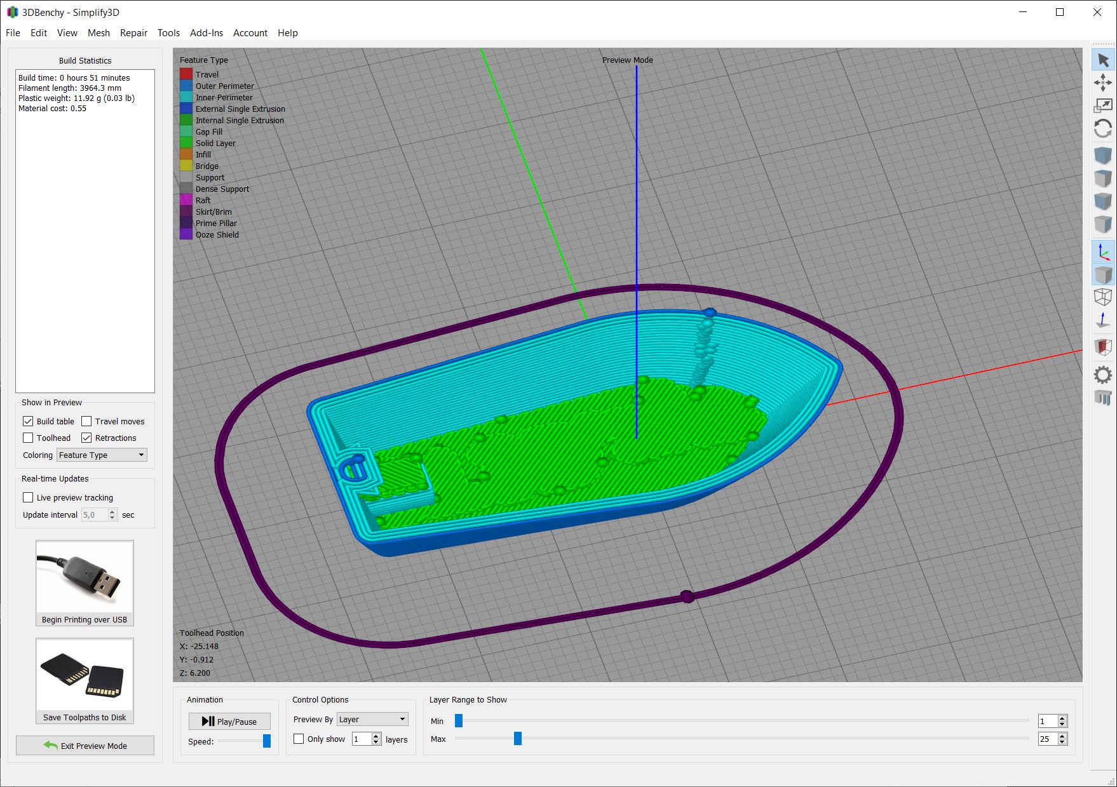1117x787 pixels.
Task: Click the Travel red color swatch
Action: pos(186,74)
